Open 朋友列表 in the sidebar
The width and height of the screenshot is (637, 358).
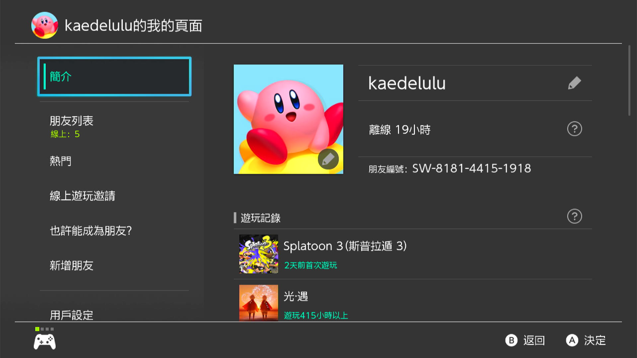(x=114, y=126)
